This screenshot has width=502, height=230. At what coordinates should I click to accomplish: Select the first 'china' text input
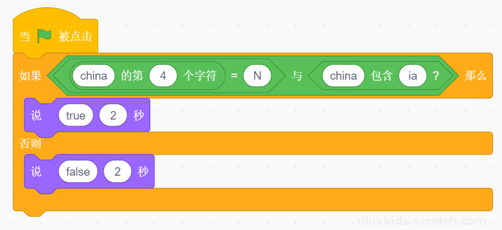click(x=93, y=76)
